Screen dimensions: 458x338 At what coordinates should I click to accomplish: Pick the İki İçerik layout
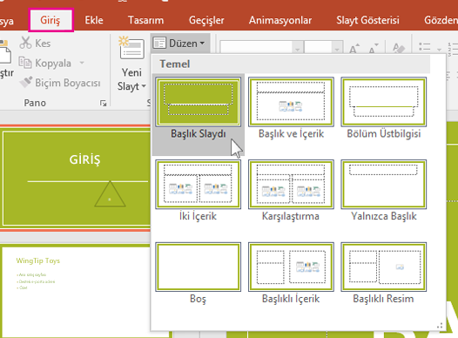click(x=198, y=191)
